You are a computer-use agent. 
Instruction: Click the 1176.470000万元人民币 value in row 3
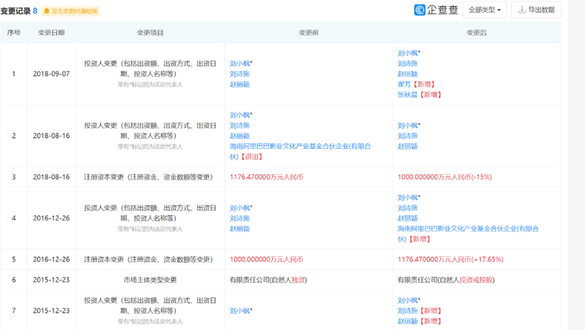[266, 177]
